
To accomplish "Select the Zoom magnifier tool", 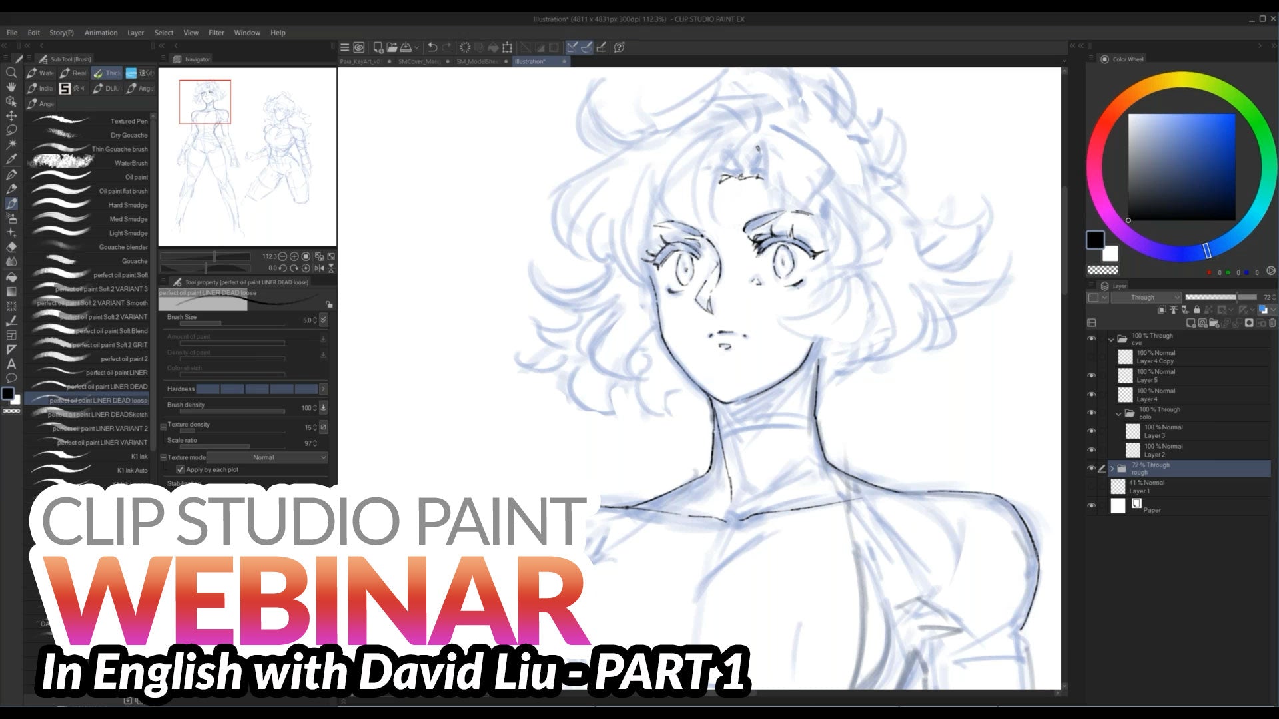I will 11,72.
